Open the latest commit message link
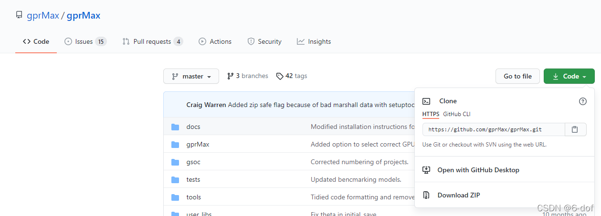Viewport: 601px width, 216px height. coord(321,105)
